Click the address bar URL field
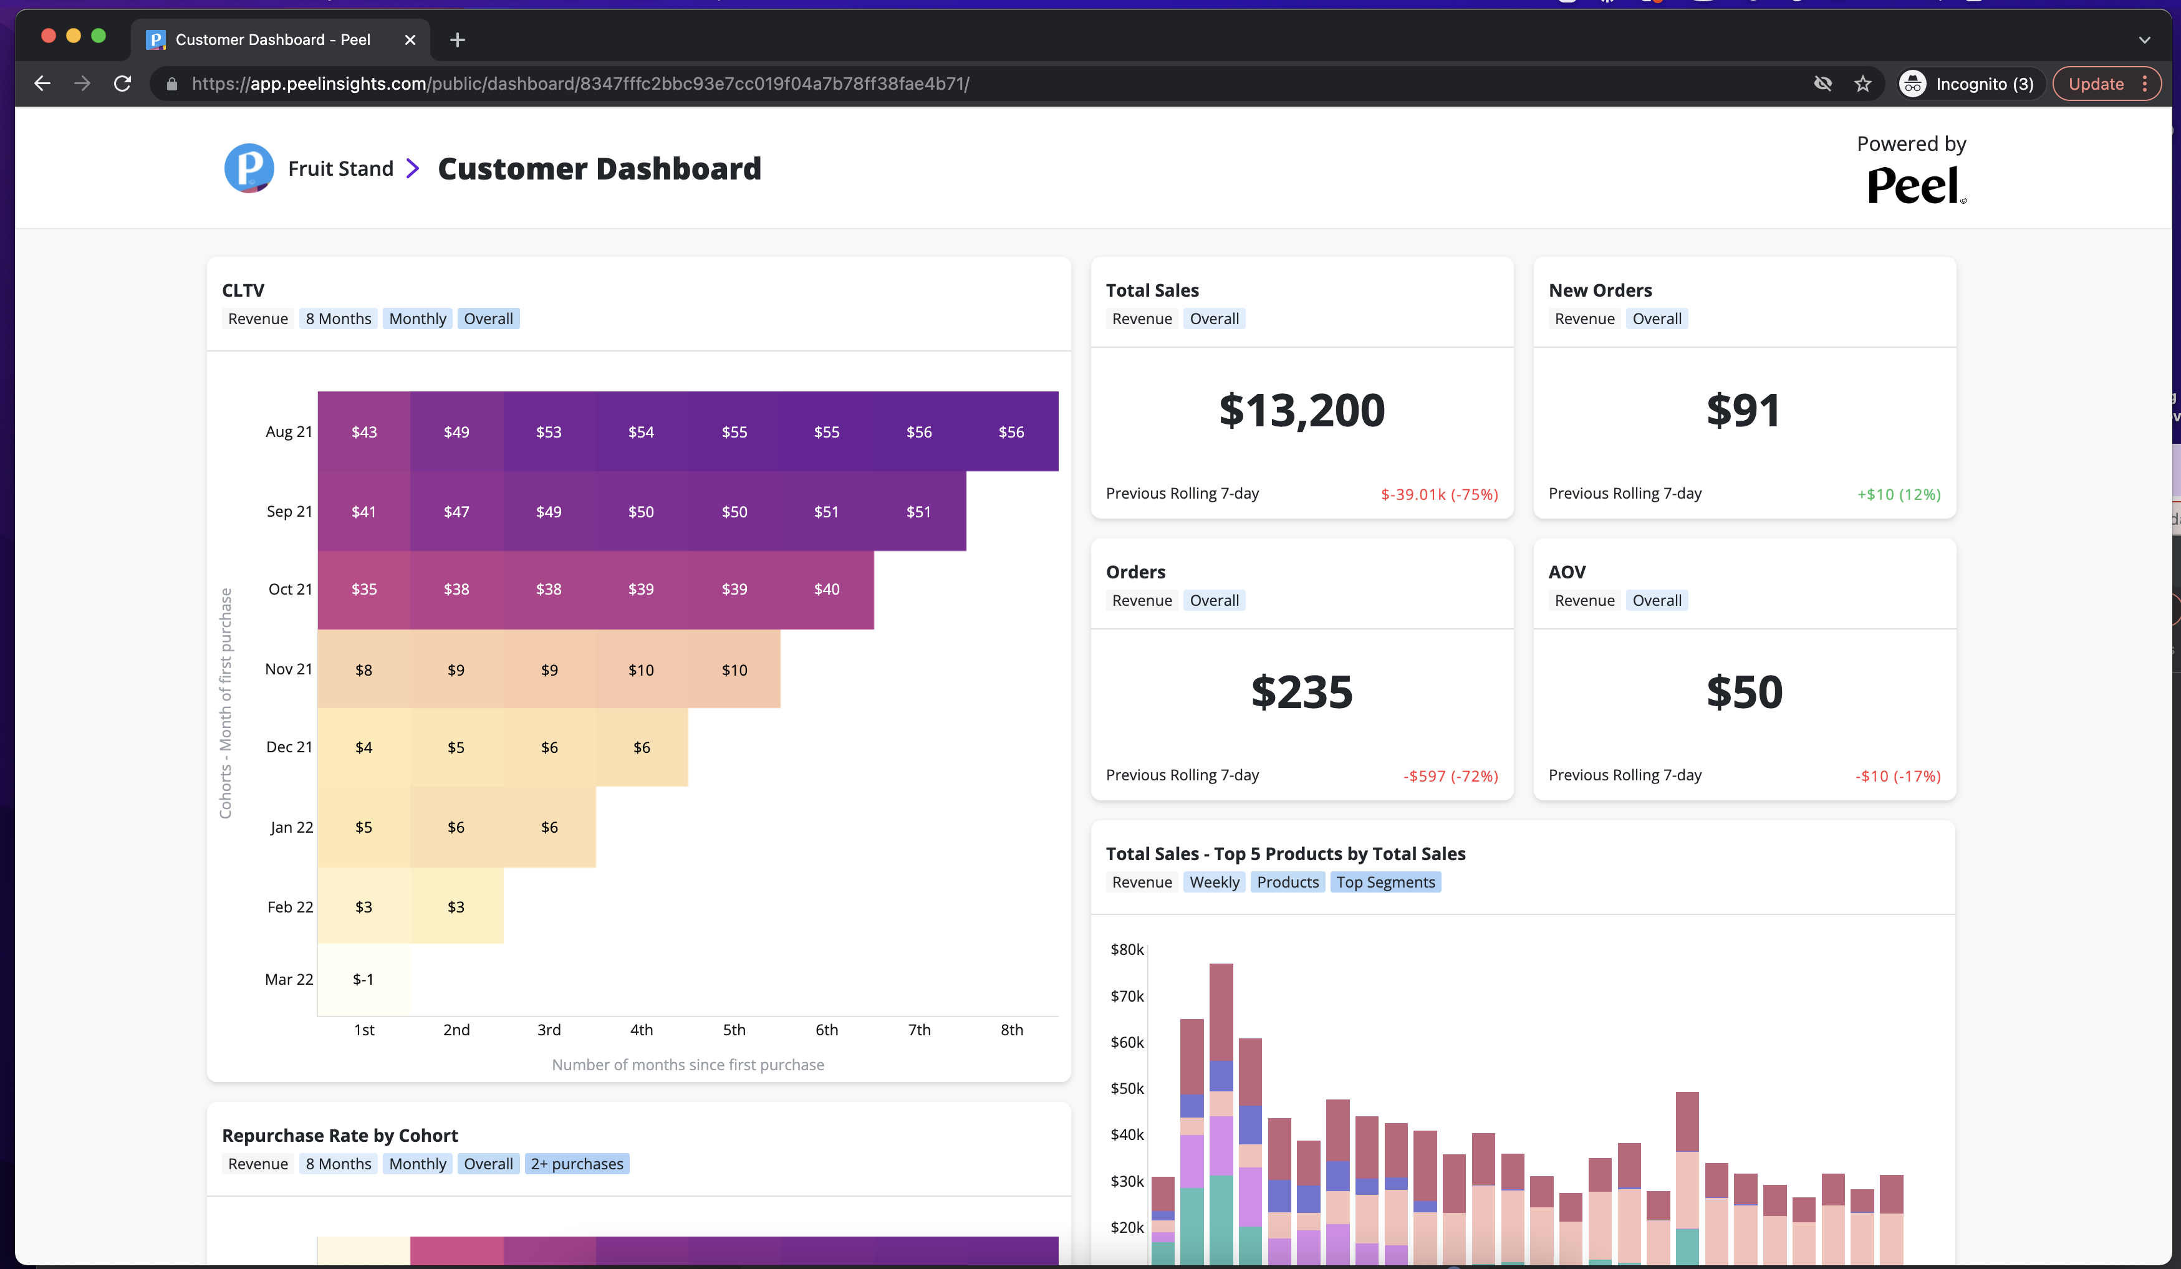 click(x=580, y=84)
